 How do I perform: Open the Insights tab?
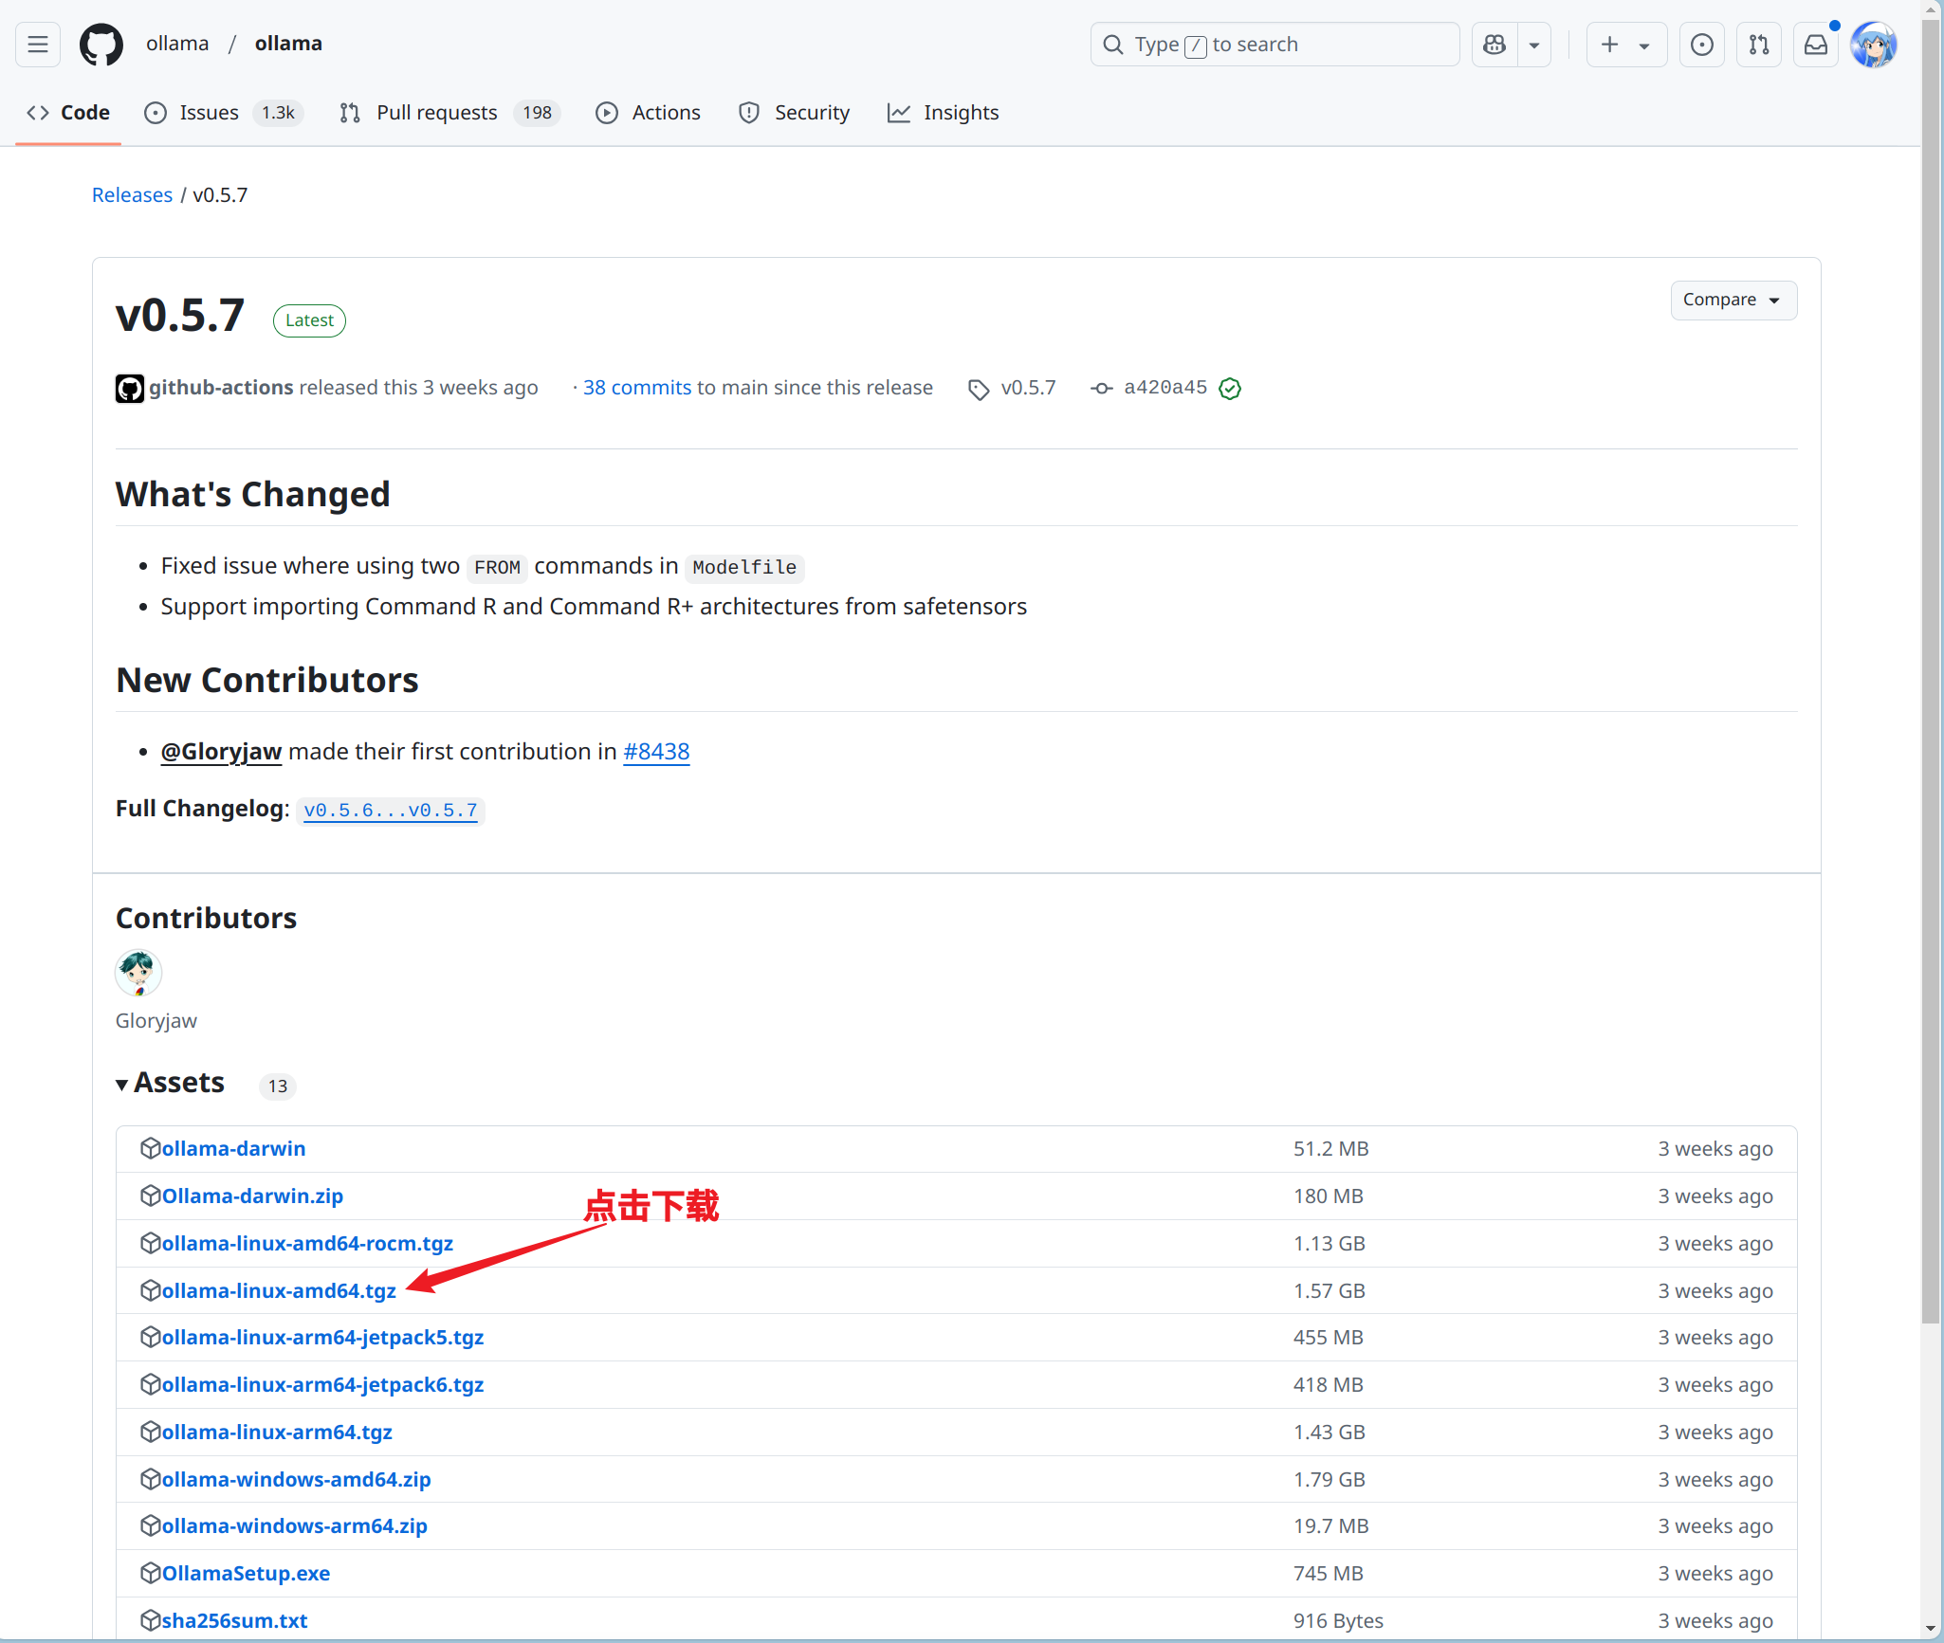coord(944,113)
